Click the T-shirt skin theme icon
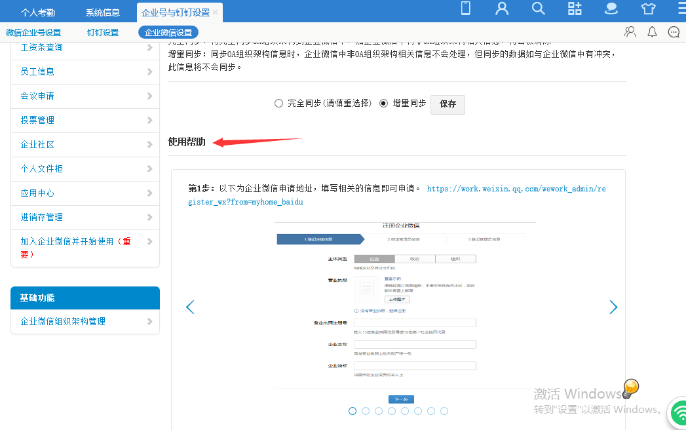 (x=648, y=9)
